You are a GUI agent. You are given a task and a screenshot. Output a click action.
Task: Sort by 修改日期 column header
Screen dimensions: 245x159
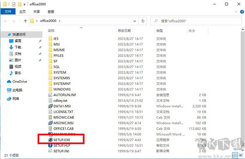tap(124, 31)
